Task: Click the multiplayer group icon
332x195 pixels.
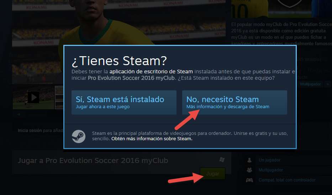Action: click(249, 170)
